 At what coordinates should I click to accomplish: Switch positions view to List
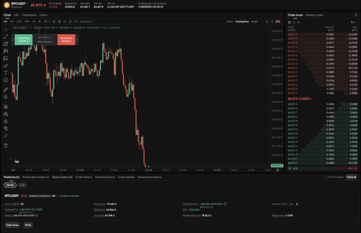pyautogui.click(x=22, y=185)
